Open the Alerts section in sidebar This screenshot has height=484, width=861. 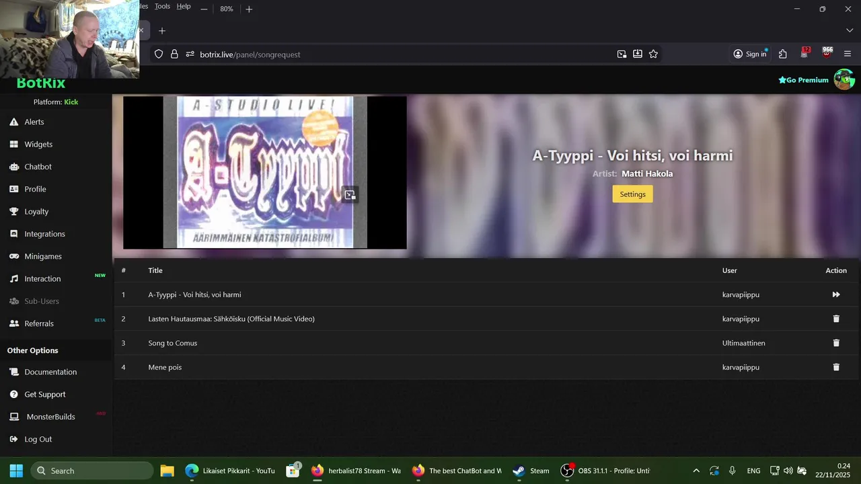[34, 122]
